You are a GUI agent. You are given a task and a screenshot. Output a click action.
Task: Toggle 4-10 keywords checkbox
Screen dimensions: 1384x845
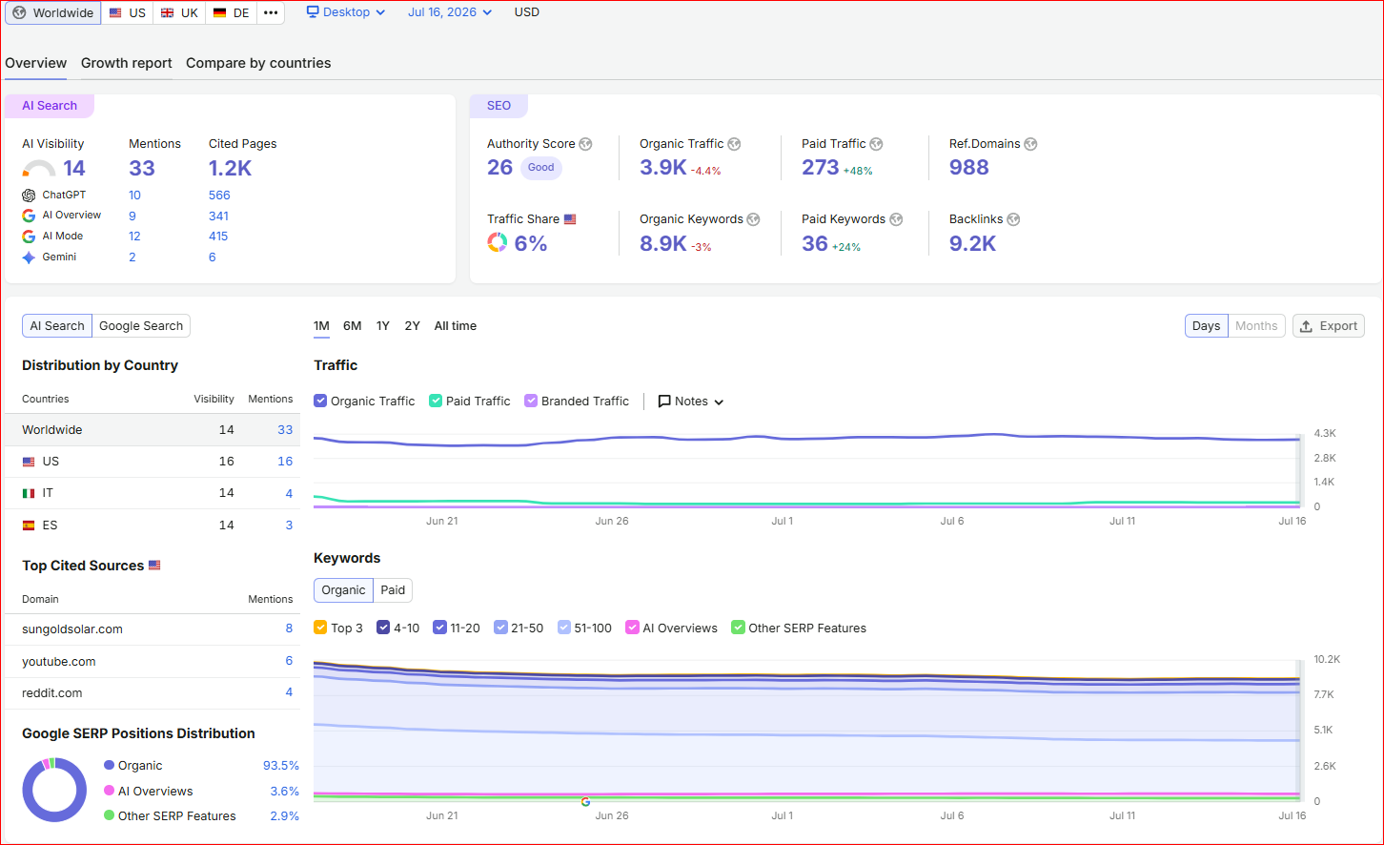coord(383,628)
